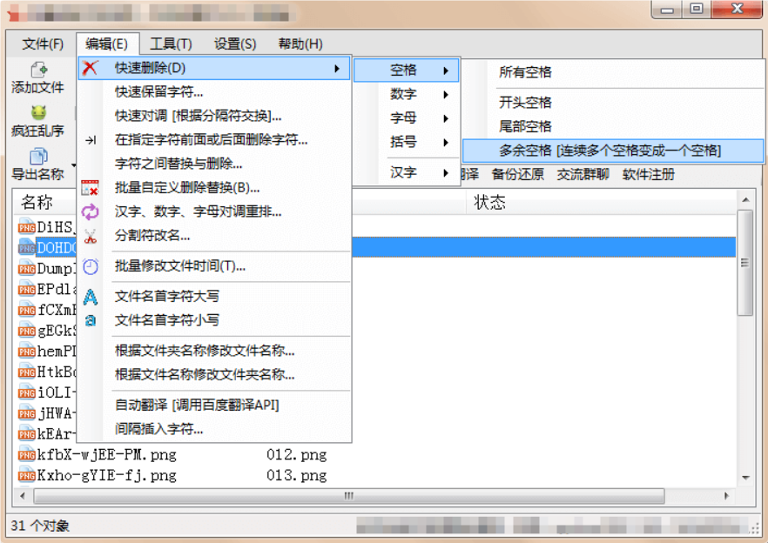Click the horizontal scrollbar left arrow
This screenshot has width=768, height=543.
[23, 496]
